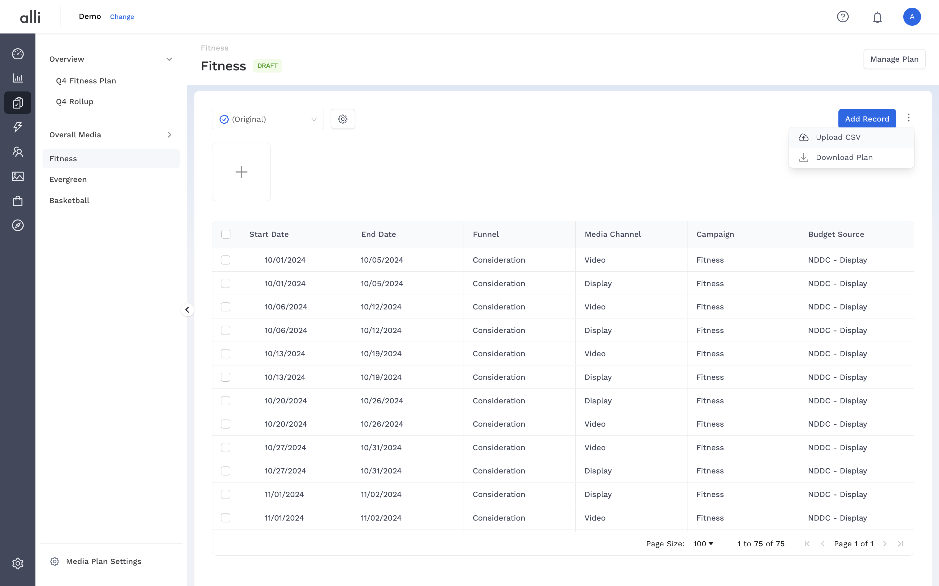Check the 10/13/2024 Video row checkbox
The width and height of the screenshot is (939, 586).
click(x=225, y=353)
